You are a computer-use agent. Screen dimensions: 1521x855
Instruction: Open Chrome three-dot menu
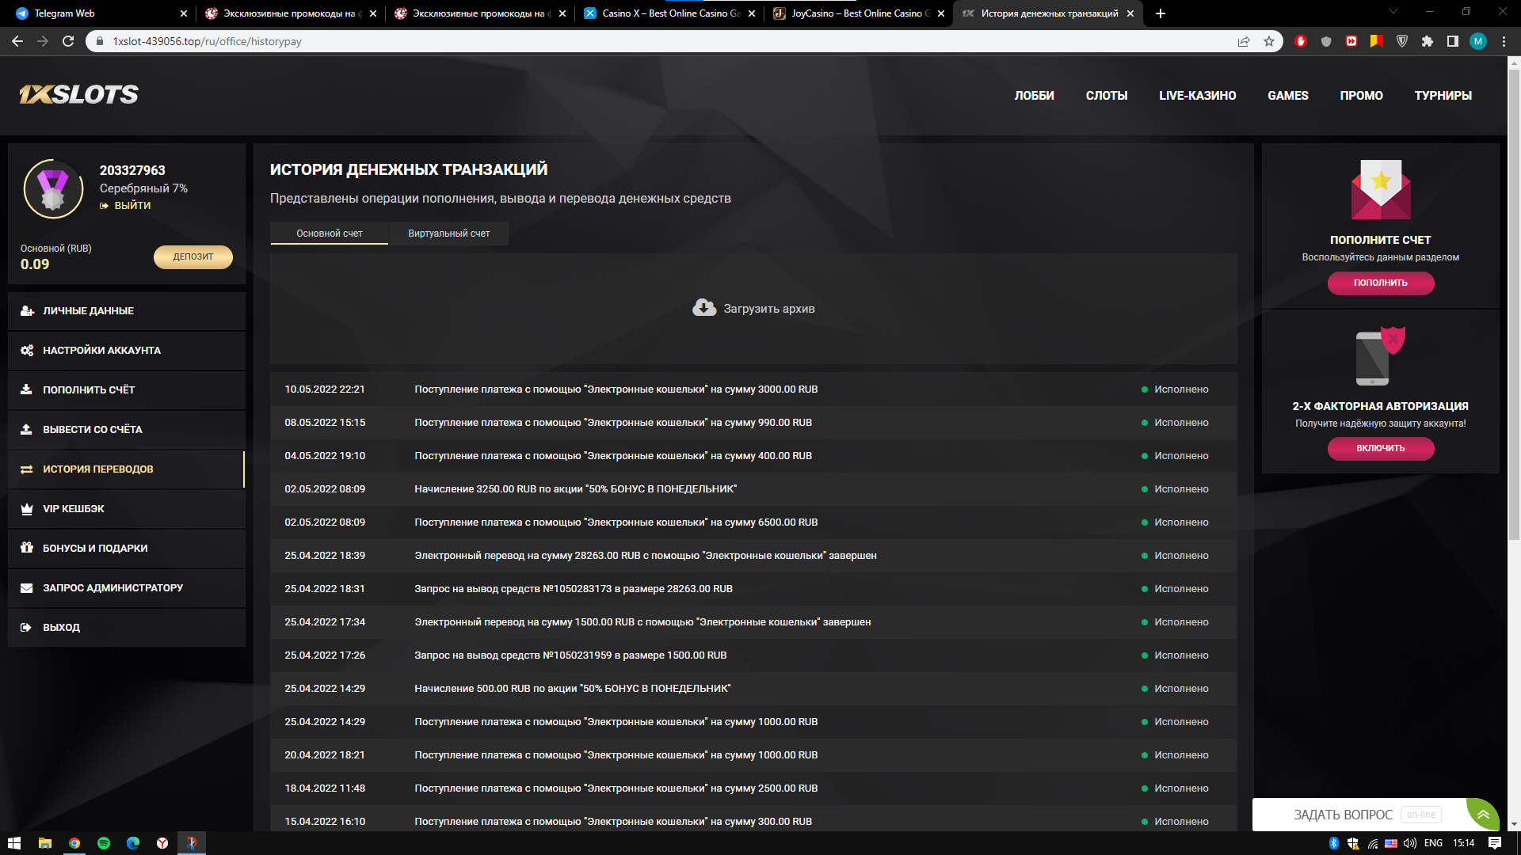(1504, 41)
